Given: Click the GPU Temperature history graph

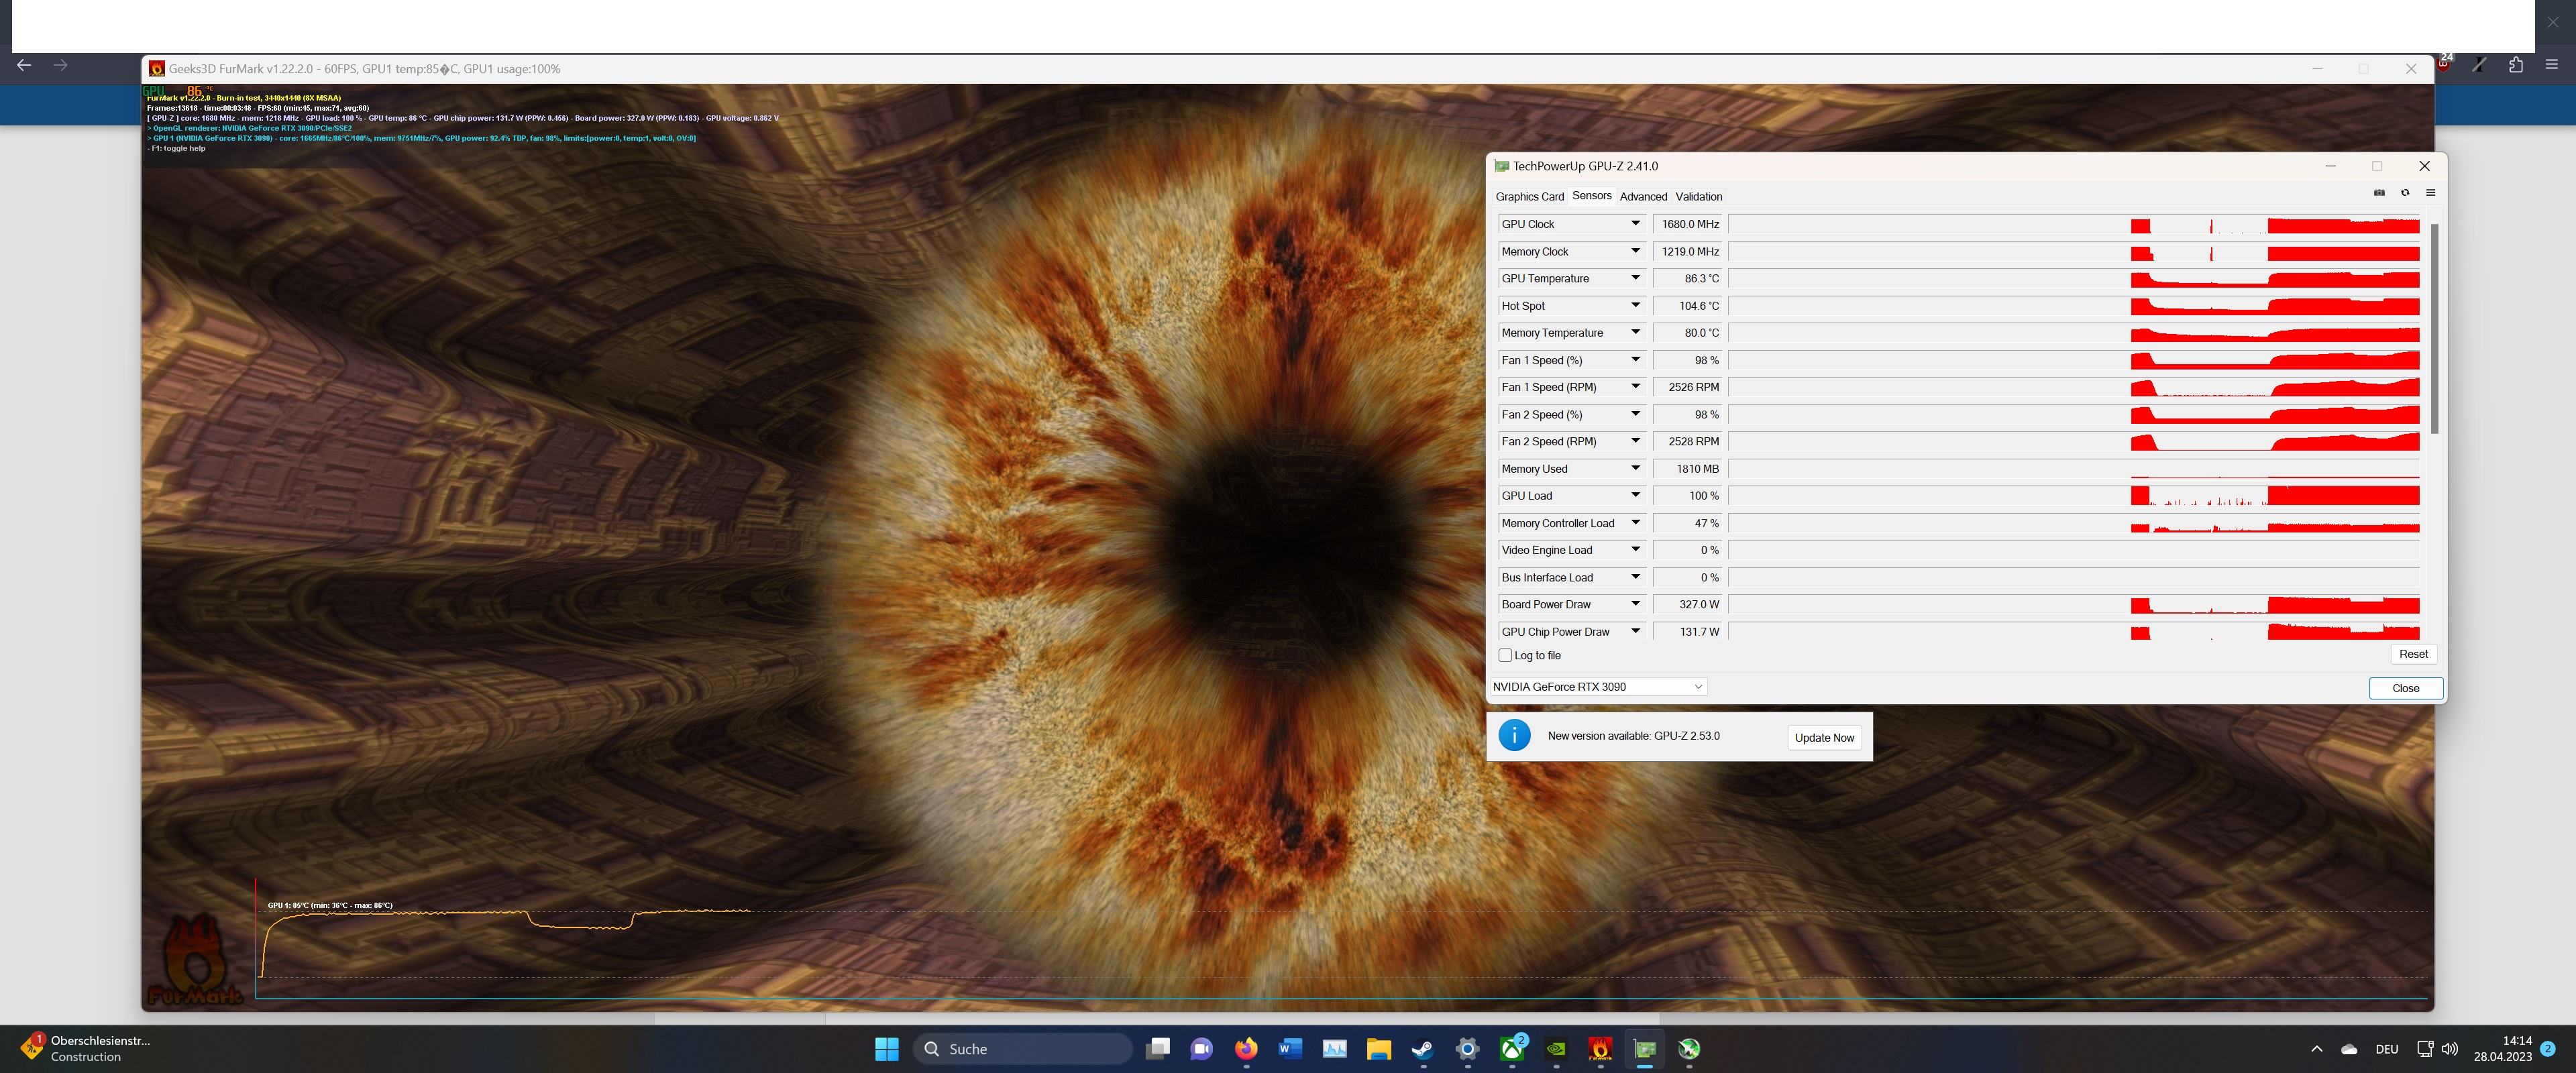Looking at the screenshot, I should pyautogui.click(x=2074, y=278).
